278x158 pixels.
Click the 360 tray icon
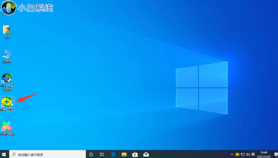coord(237,154)
